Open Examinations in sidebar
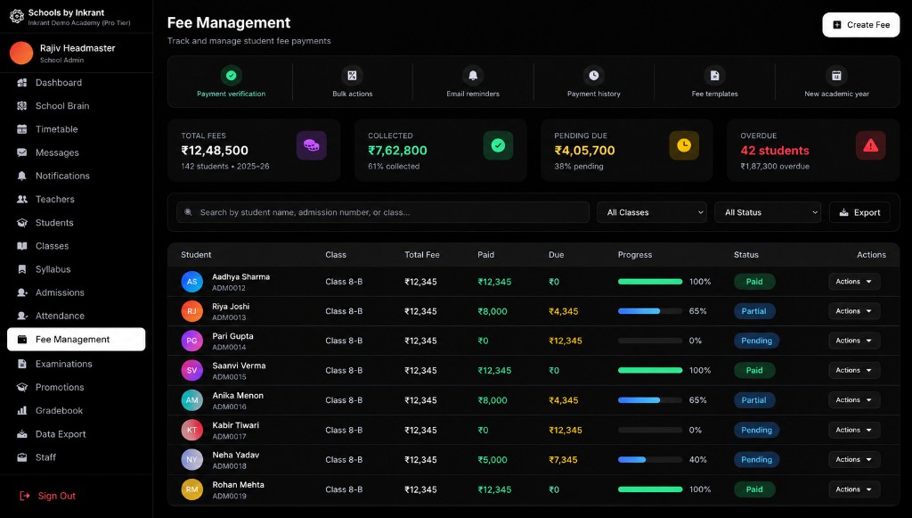 77,364
